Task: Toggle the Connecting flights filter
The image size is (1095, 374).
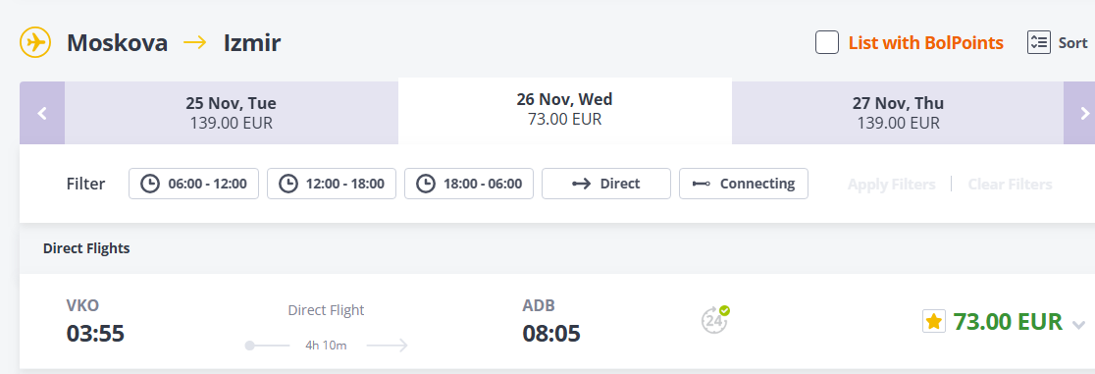Action: click(744, 184)
